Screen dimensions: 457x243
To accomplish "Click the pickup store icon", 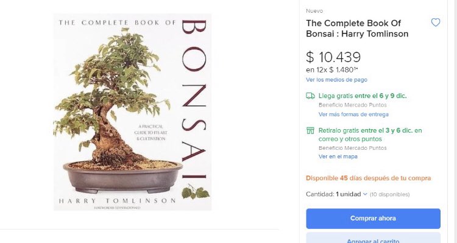I will 310,130.
